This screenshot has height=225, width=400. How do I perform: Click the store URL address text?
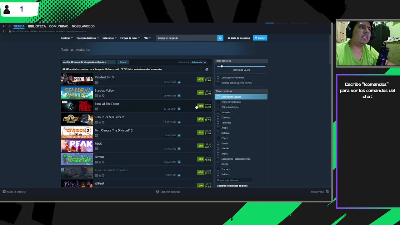pos(50,31)
